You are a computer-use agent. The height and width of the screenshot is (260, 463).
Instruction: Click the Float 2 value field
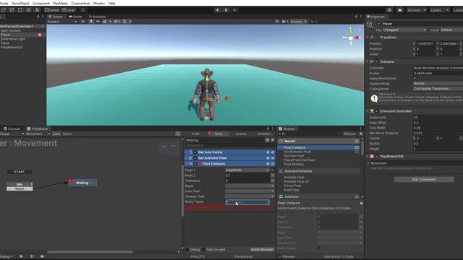(247, 175)
